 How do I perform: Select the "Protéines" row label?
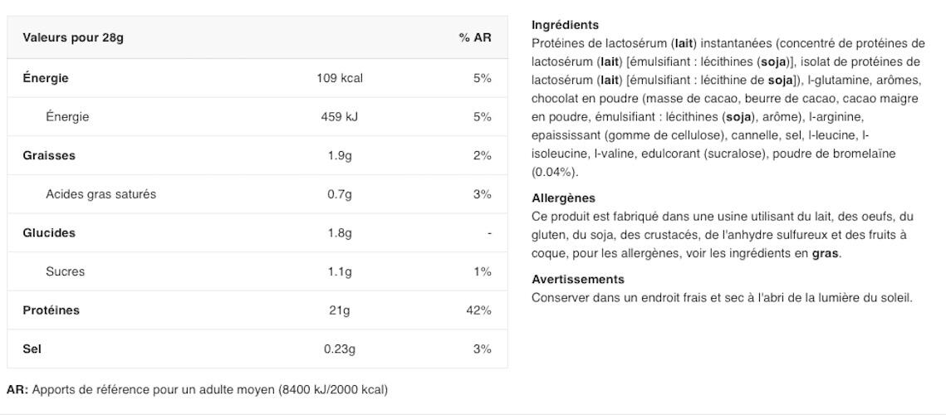pyautogui.click(x=51, y=310)
